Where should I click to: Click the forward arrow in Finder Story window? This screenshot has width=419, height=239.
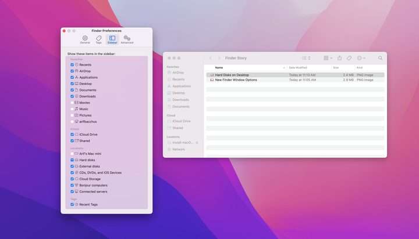click(x=219, y=58)
